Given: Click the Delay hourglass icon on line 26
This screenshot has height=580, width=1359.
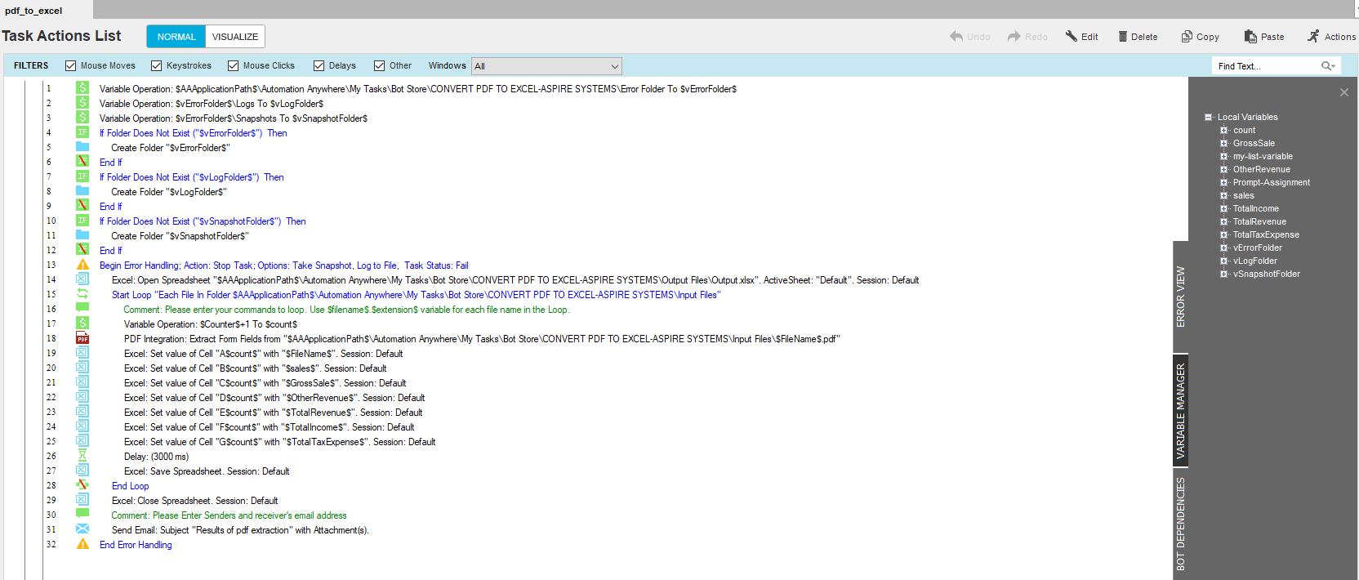Looking at the screenshot, I should click(82, 456).
